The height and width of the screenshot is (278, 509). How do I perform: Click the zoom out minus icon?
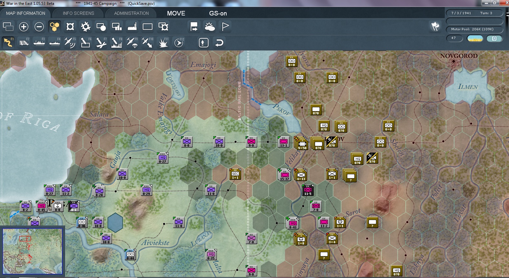tap(39, 27)
